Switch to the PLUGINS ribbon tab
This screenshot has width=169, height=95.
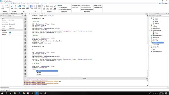point(37,3)
